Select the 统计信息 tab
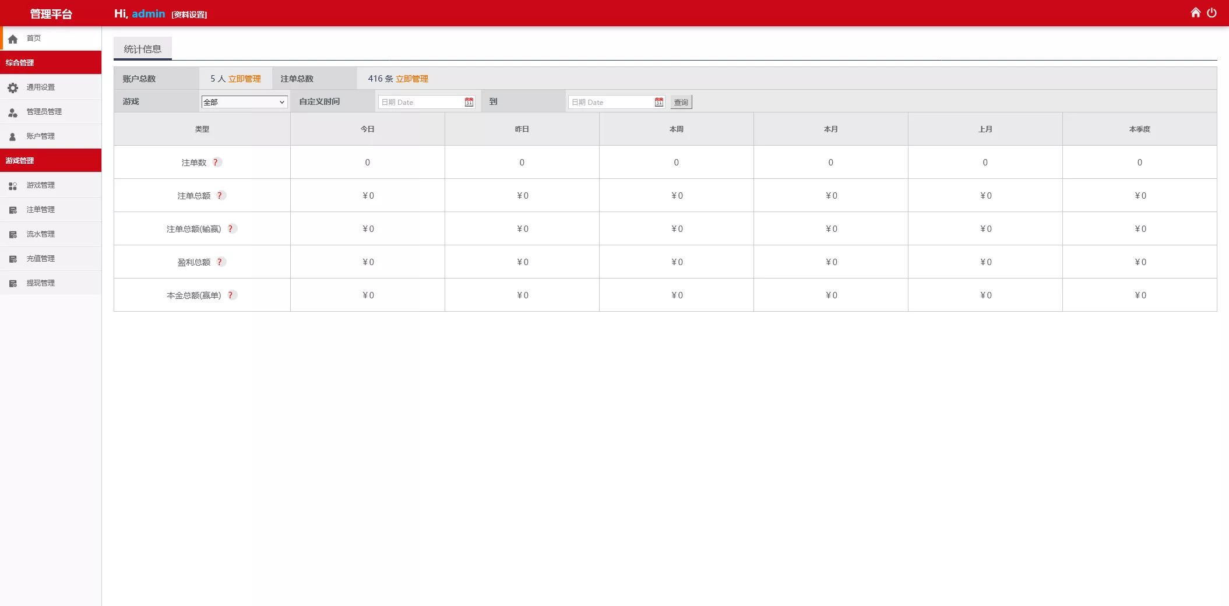1229x606 pixels. [143, 49]
